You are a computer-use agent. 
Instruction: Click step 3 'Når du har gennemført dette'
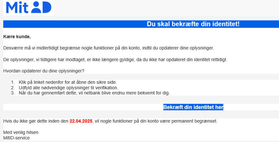pyautogui.click(x=94, y=93)
